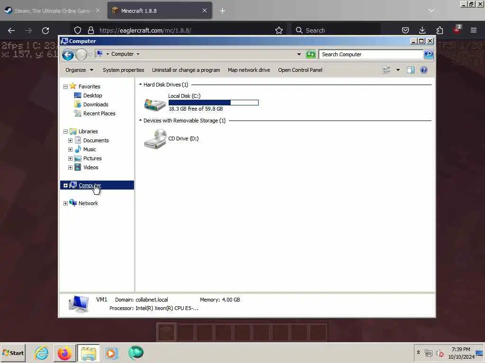The width and height of the screenshot is (485, 363).
Task: Click the Firefox Search box
Action: click(x=336, y=30)
